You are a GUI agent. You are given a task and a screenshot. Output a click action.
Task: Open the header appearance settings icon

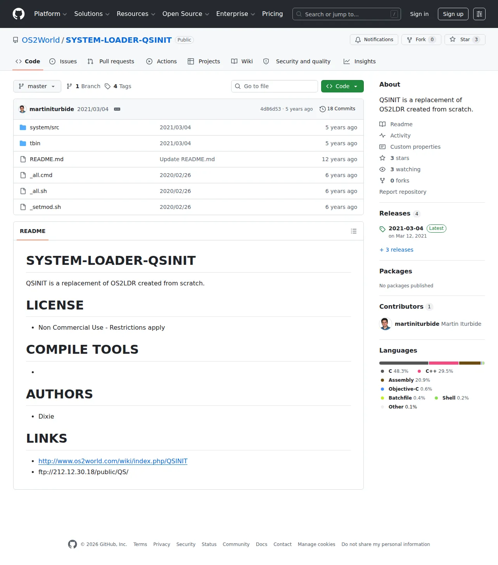point(479,14)
